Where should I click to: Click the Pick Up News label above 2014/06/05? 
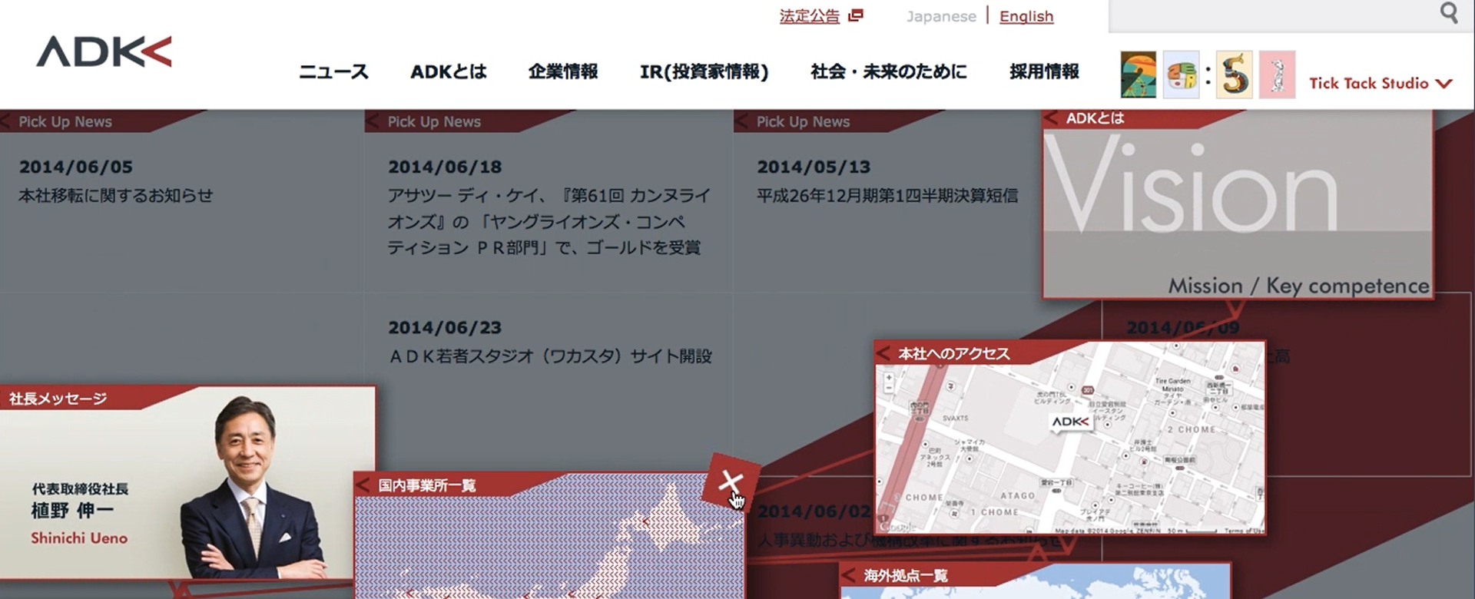pos(65,121)
